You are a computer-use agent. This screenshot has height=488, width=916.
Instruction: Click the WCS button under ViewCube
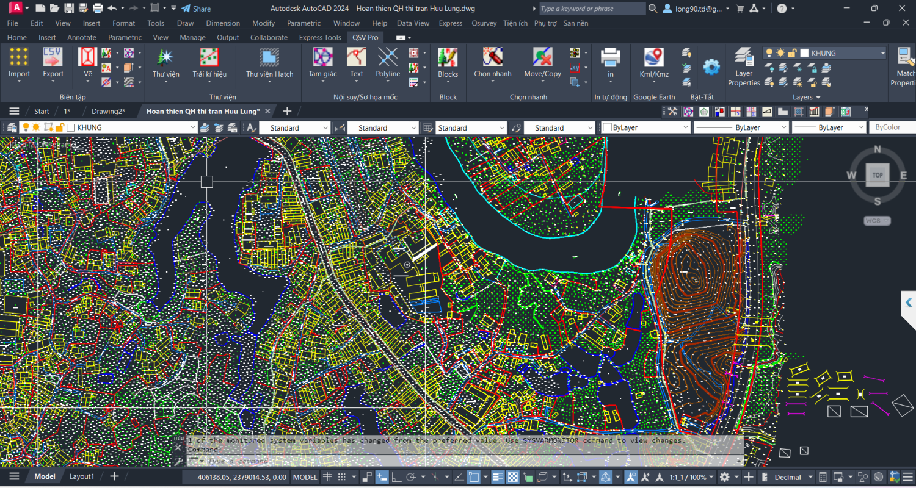[877, 220]
